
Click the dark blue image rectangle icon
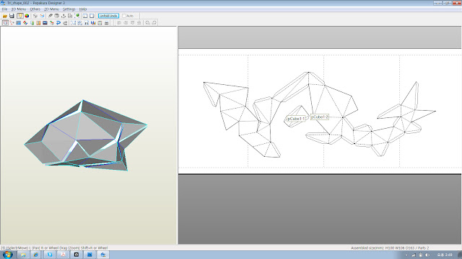click(x=45, y=22)
